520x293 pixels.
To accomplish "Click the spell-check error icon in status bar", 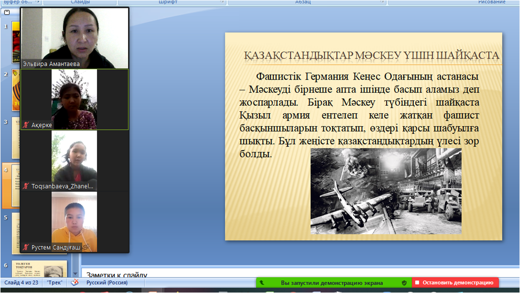I will [x=75, y=283].
